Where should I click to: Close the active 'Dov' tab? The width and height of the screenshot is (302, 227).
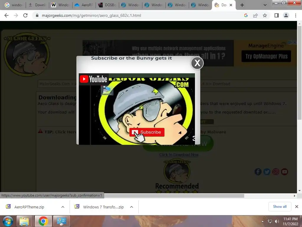pos(231,5)
